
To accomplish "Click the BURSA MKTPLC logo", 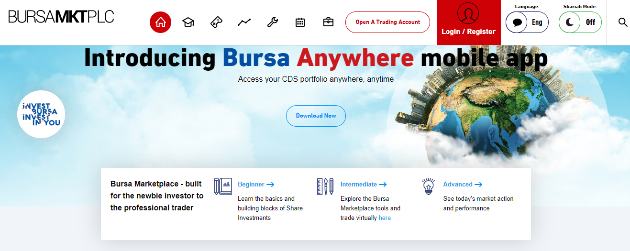I will pyautogui.click(x=61, y=17).
